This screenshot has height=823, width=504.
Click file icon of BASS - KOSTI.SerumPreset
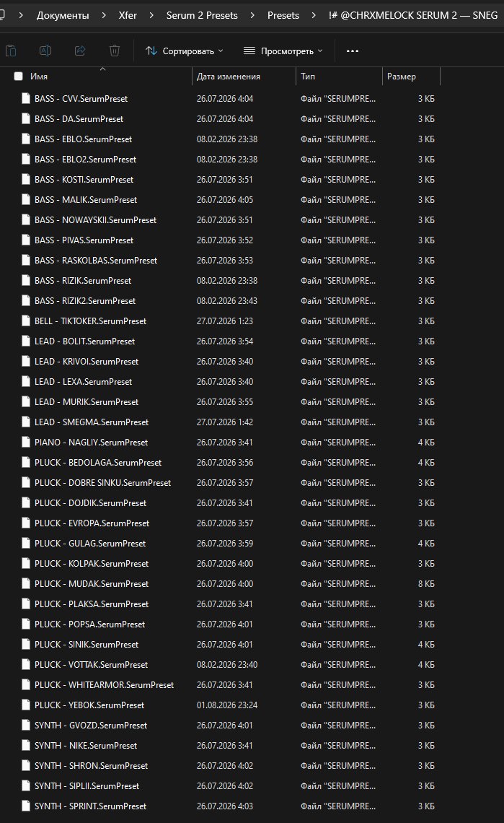tap(25, 179)
